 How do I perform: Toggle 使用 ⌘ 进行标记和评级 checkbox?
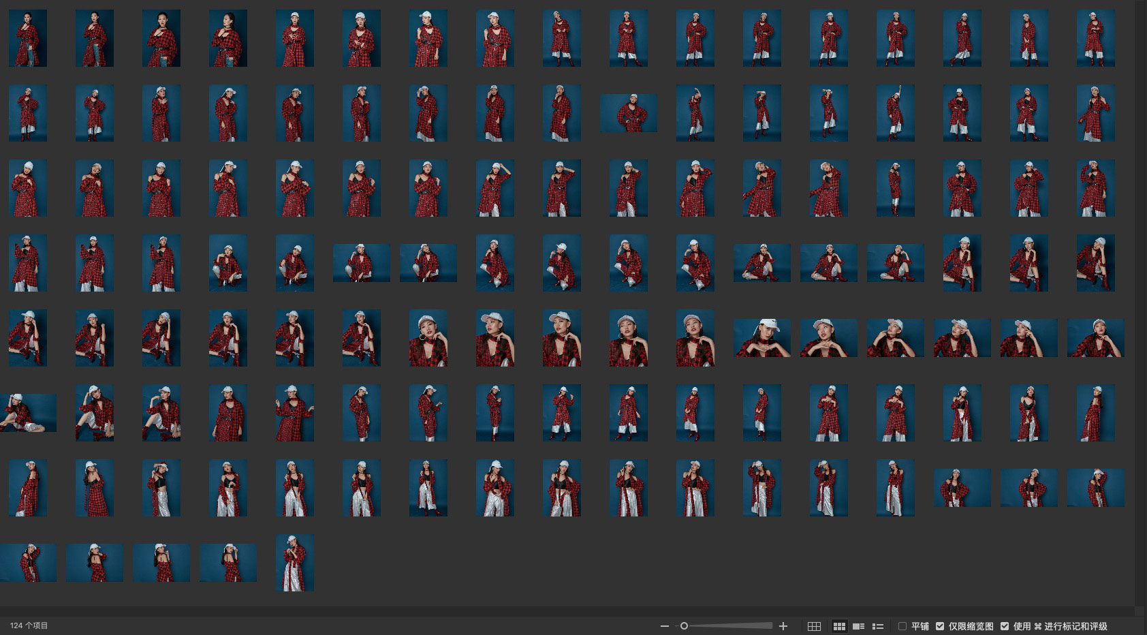coord(1005,626)
